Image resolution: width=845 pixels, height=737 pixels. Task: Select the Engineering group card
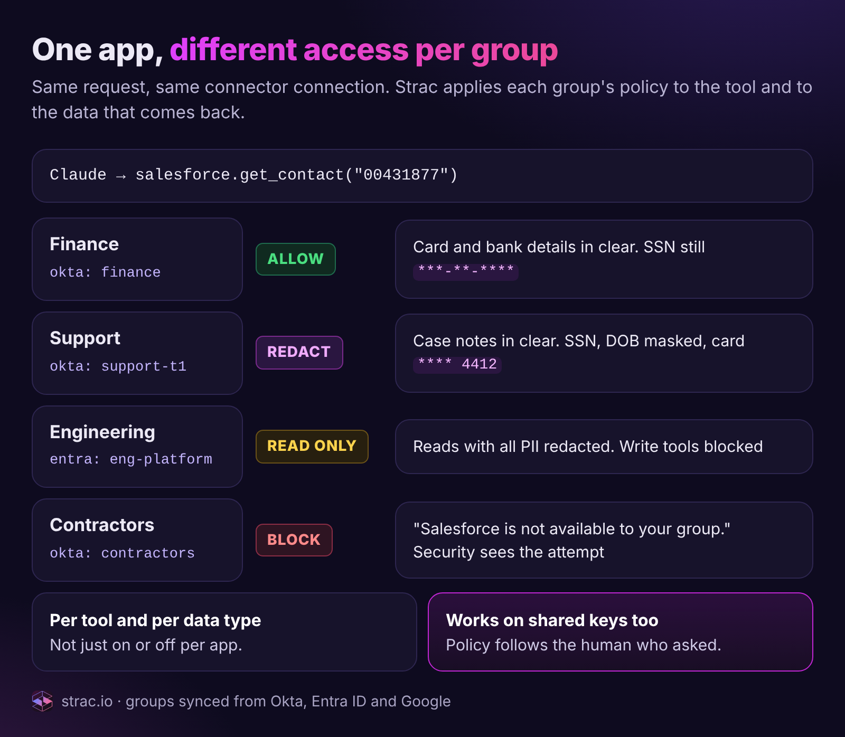137,447
